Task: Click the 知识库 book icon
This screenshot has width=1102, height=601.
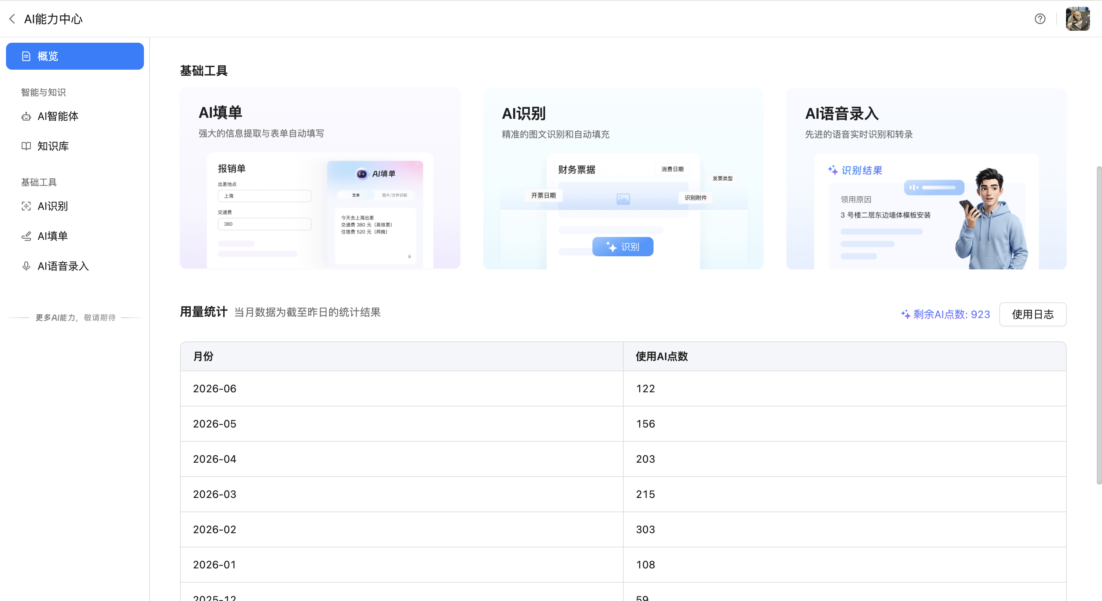Action: (26, 146)
